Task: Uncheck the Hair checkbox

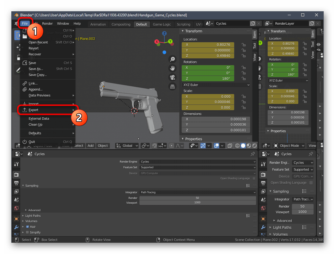Action: pyautogui.click(x=28, y=227)
